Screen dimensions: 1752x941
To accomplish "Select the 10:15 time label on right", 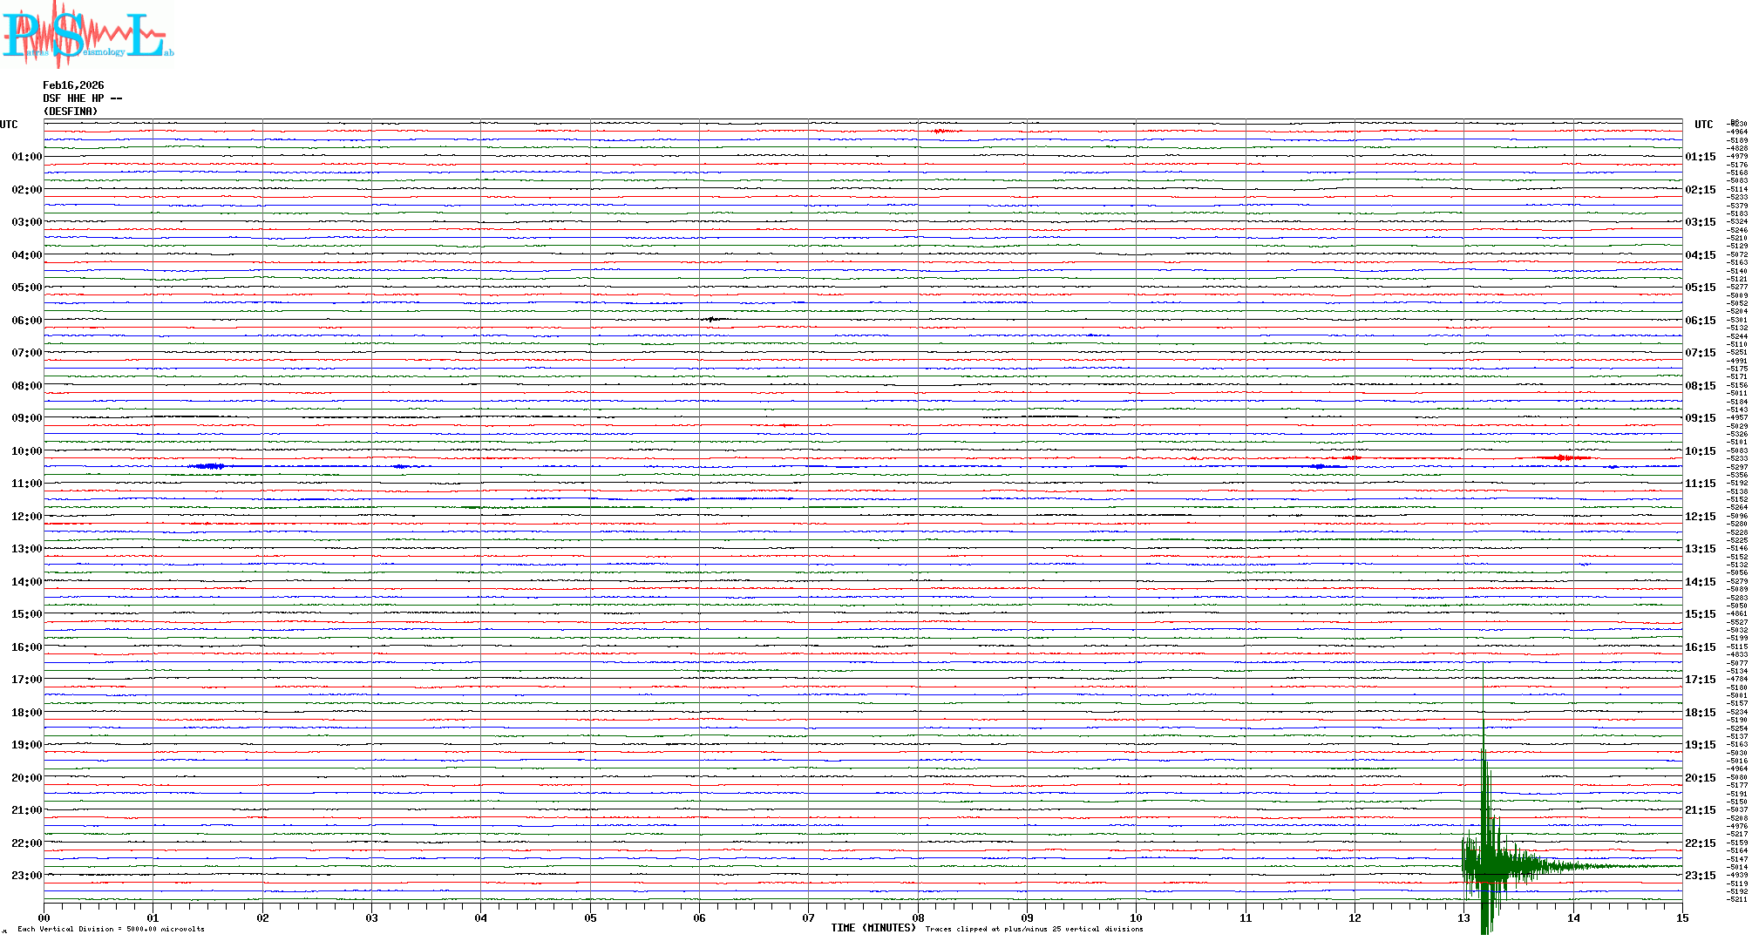I will pos(1700,451).
